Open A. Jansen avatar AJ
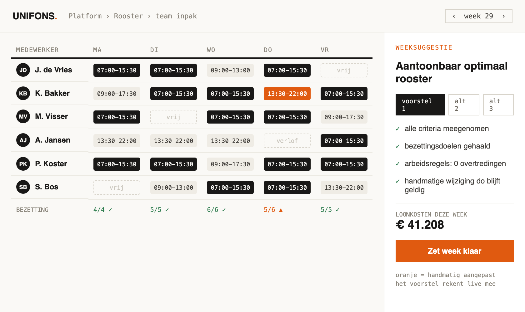Image resolution: width=525 pixels, height=312 pixels. pyautogui.click(x=23, y=140)
